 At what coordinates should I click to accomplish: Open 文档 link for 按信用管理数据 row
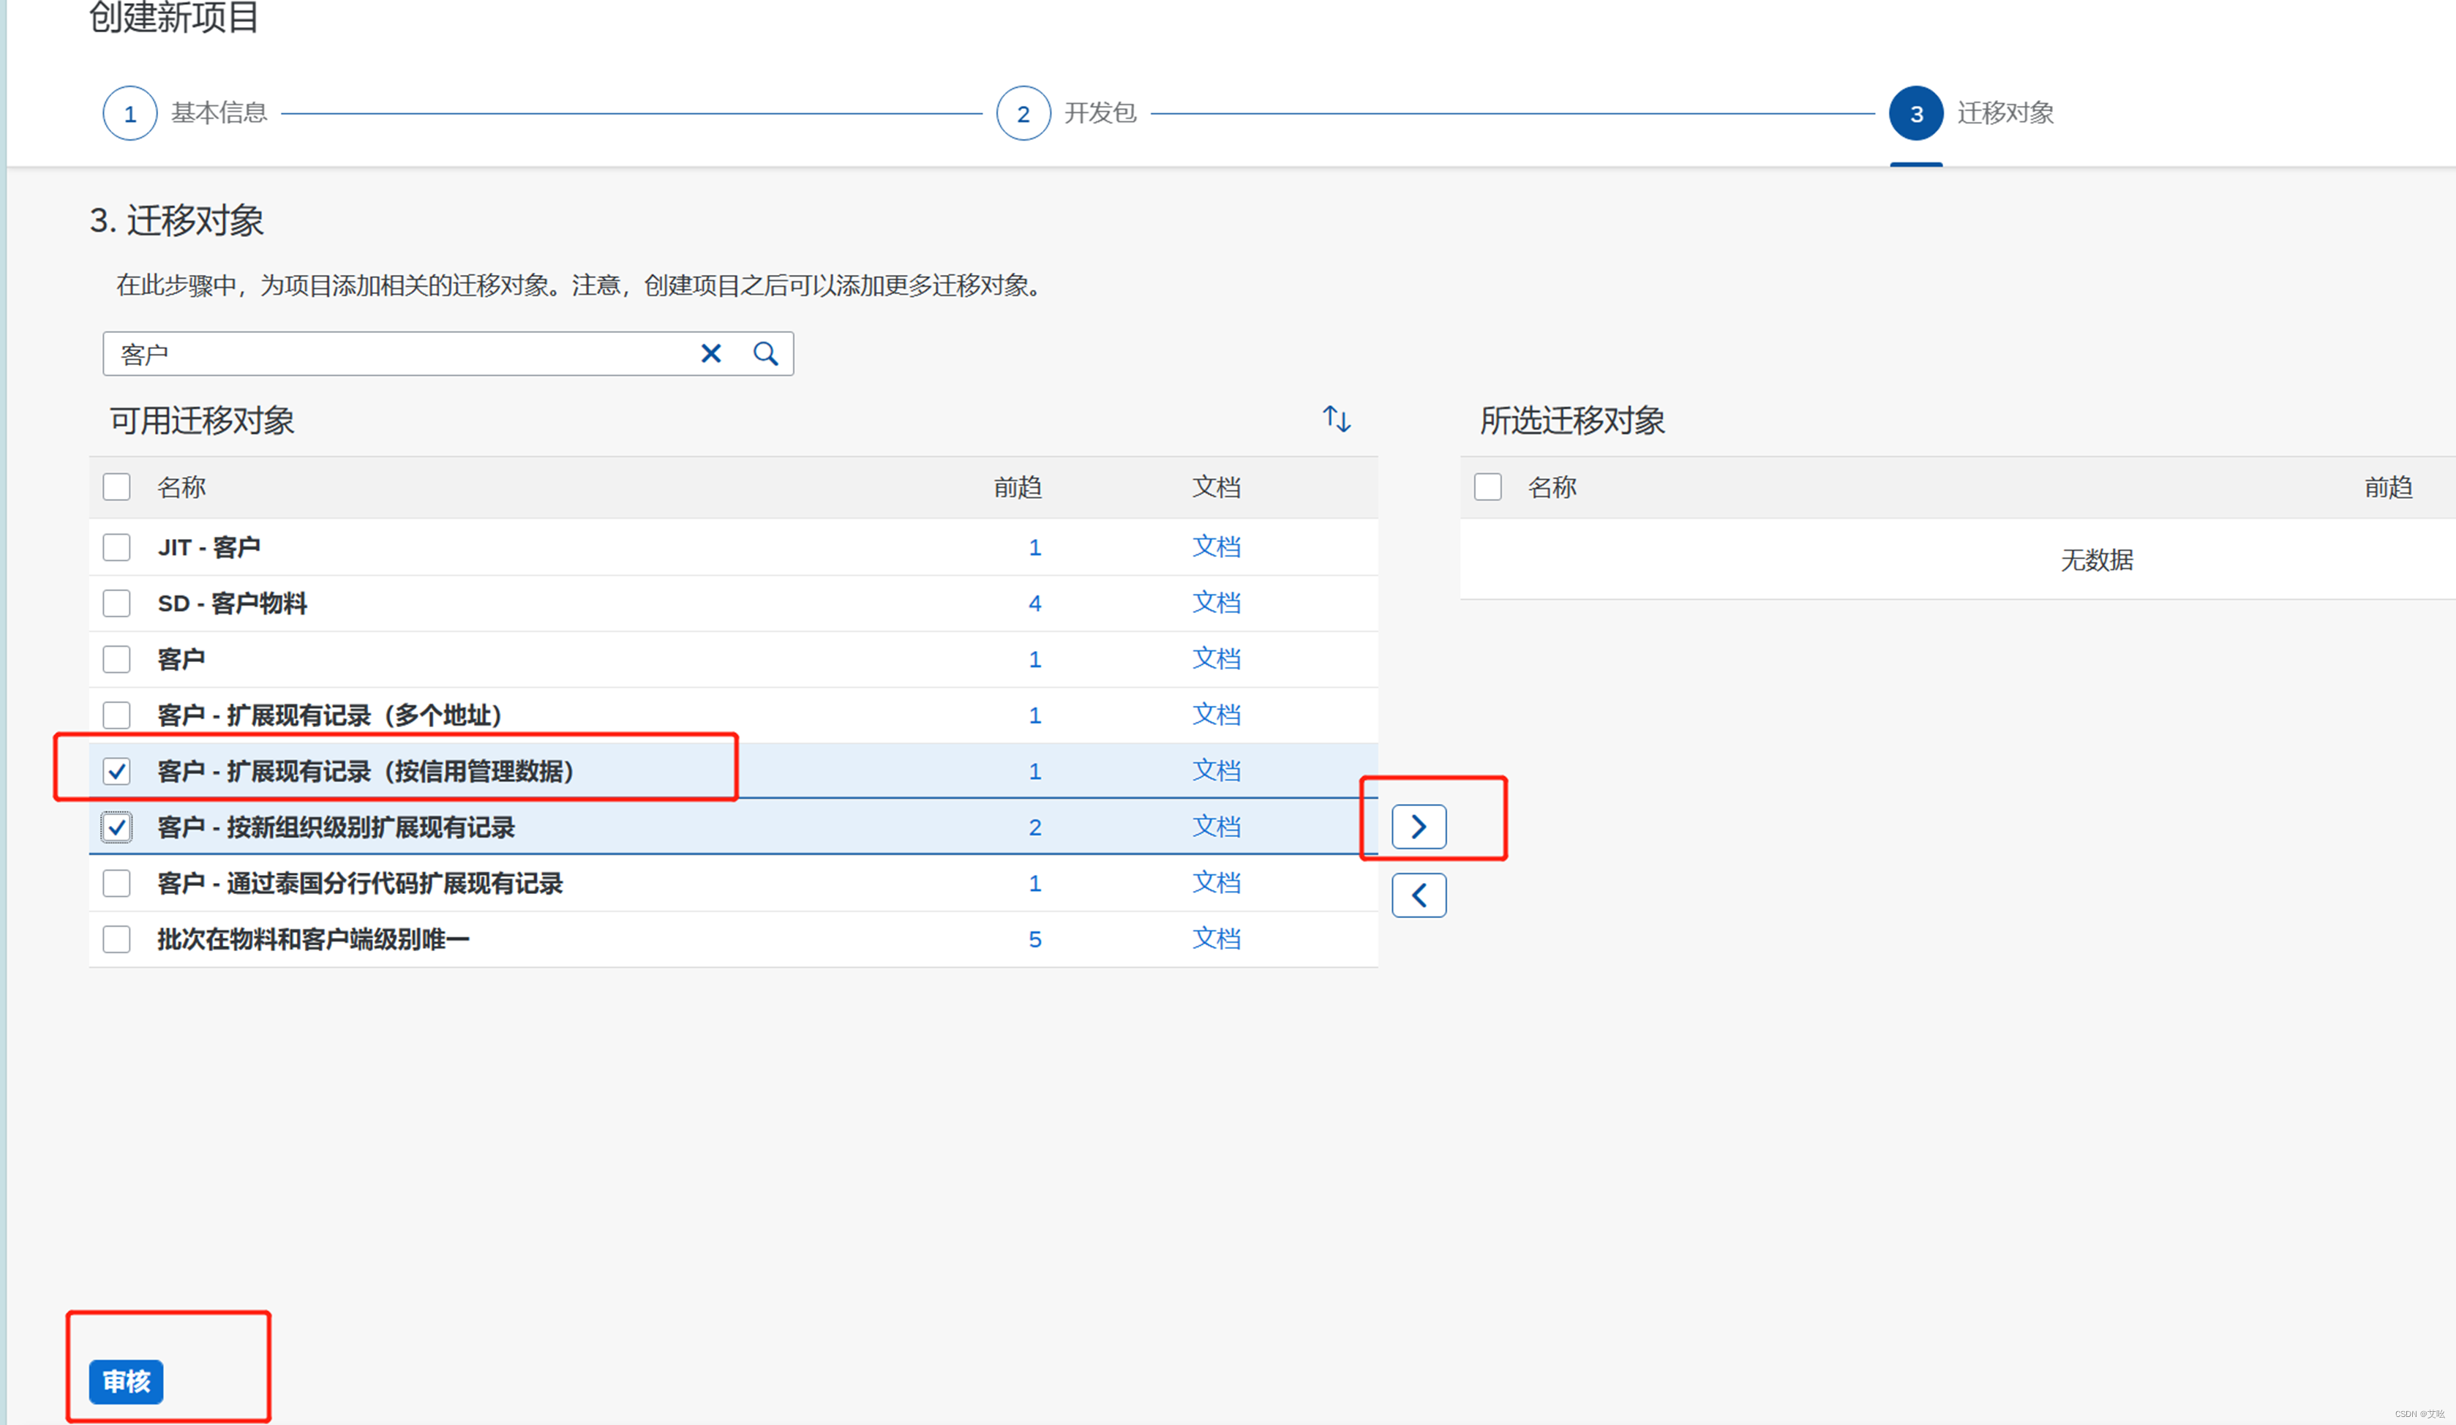click(1217, 771)
